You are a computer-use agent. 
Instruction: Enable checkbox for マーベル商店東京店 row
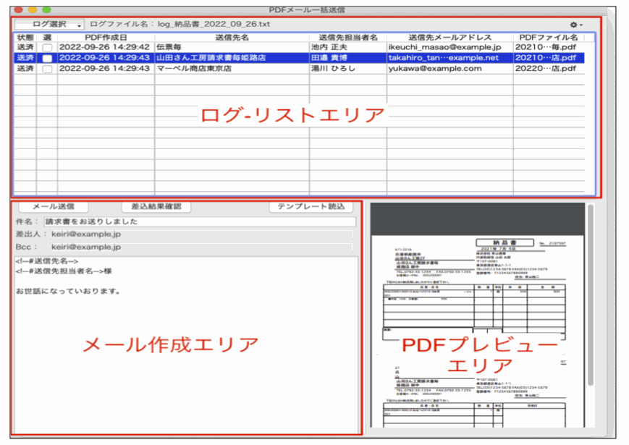pos(47,69)
